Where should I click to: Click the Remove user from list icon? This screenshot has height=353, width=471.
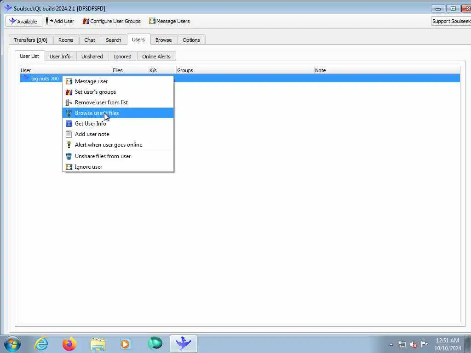(69, 102)
